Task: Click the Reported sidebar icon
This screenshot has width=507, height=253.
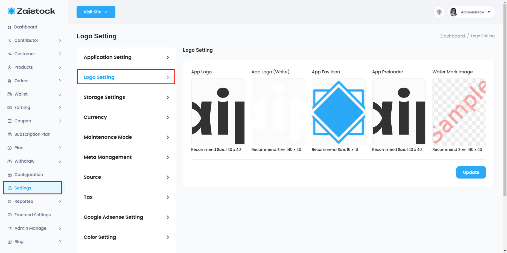Action: pos(10,202)
